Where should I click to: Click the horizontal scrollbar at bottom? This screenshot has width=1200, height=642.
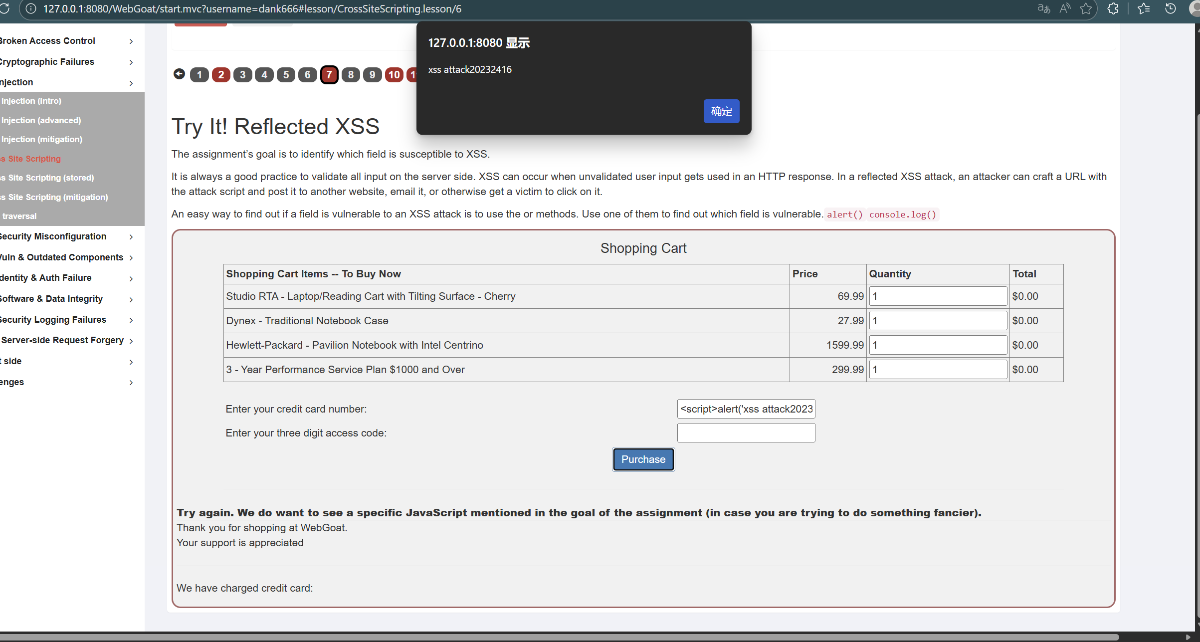[559, 637]
